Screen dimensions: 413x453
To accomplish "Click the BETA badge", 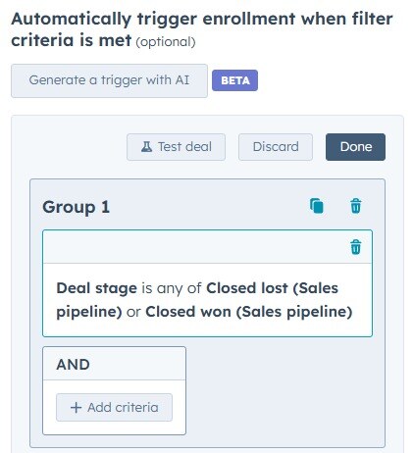I will 234,80.
